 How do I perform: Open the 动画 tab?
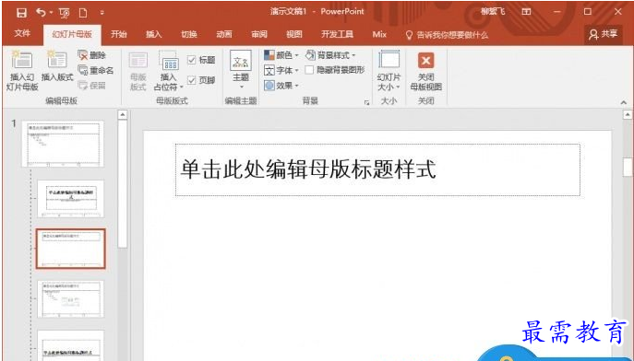(224, 35)
